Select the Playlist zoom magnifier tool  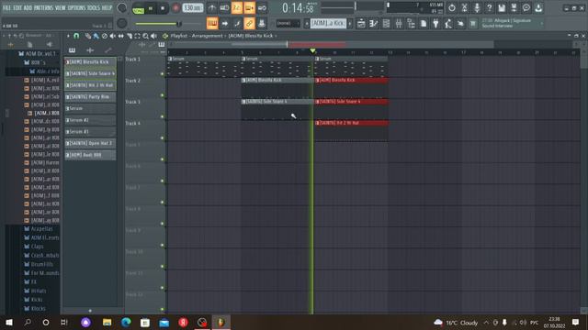[x=145, y=36]
